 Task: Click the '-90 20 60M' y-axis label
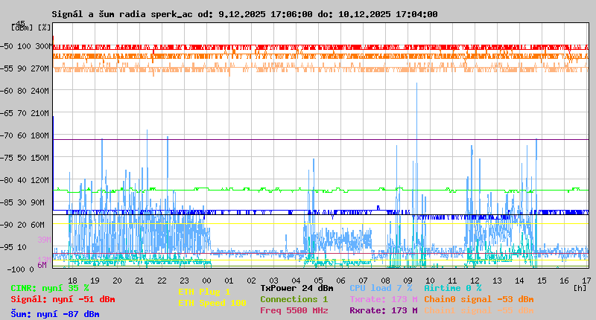pos(22,225)
